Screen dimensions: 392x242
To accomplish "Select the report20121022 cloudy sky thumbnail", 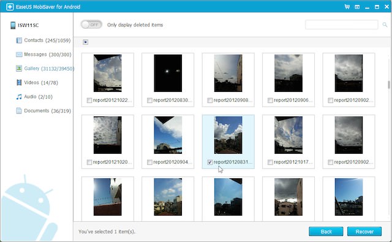I will point(108,74).
